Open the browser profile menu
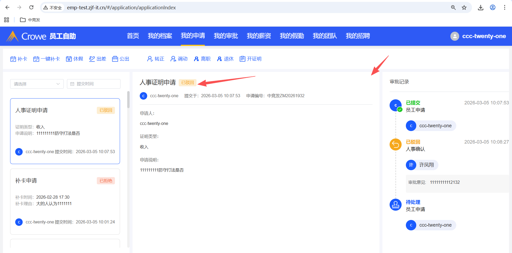The image size is (512, 253). click(493, 7)
